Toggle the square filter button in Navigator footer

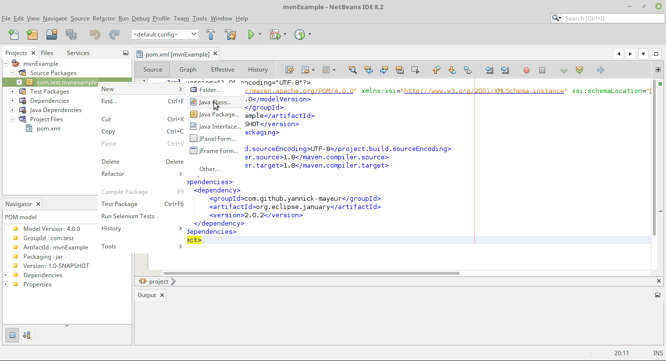pyautogui.click(x=13, y=335)
